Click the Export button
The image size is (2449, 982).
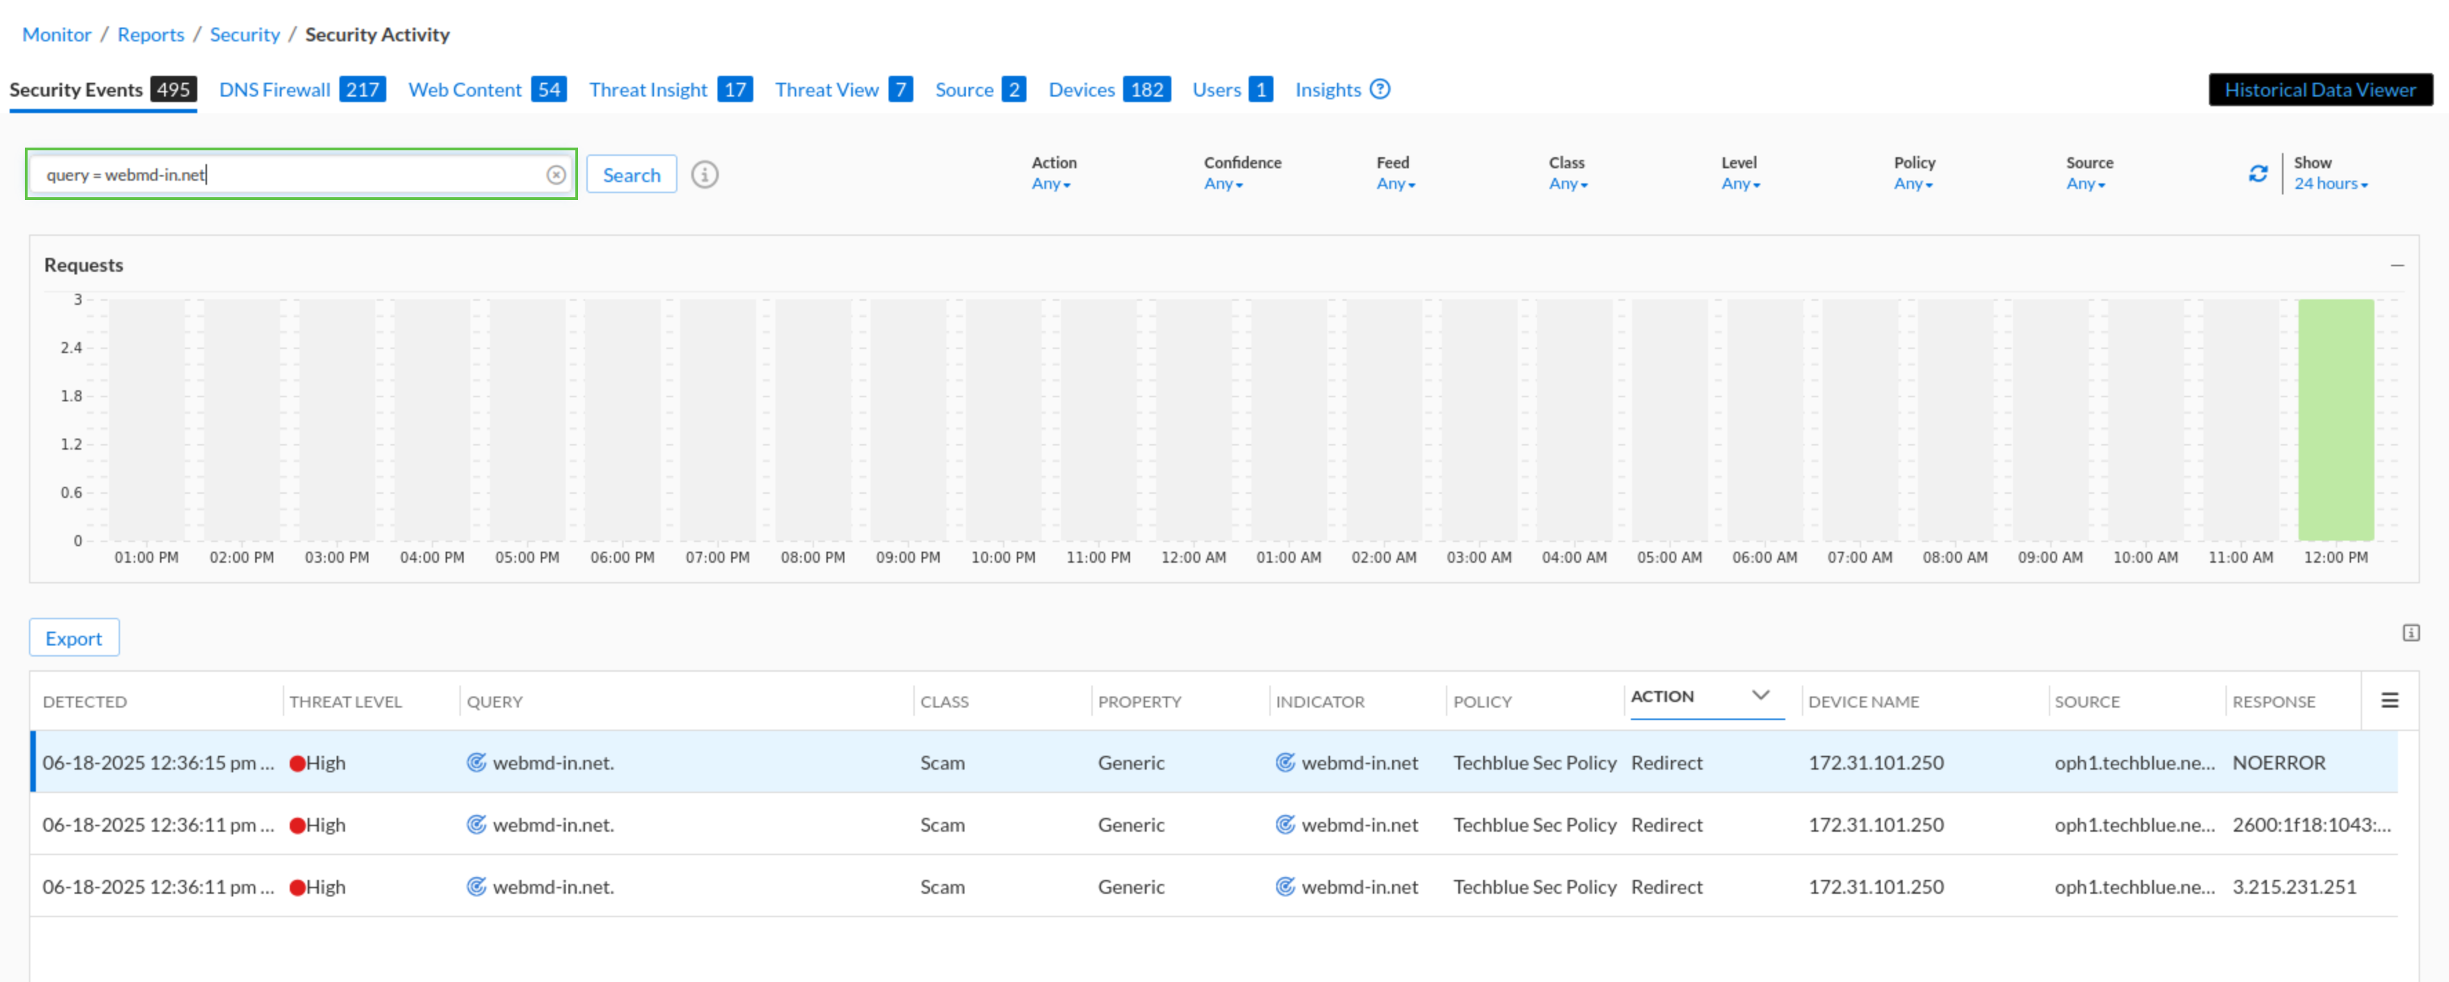[x=73, y=638]
